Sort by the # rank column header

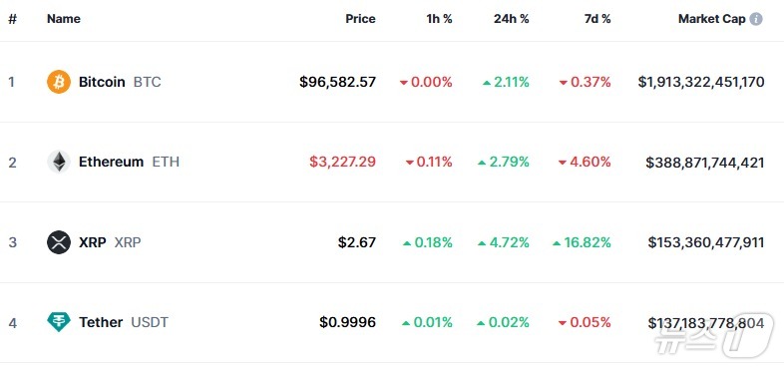coord(13,19)
